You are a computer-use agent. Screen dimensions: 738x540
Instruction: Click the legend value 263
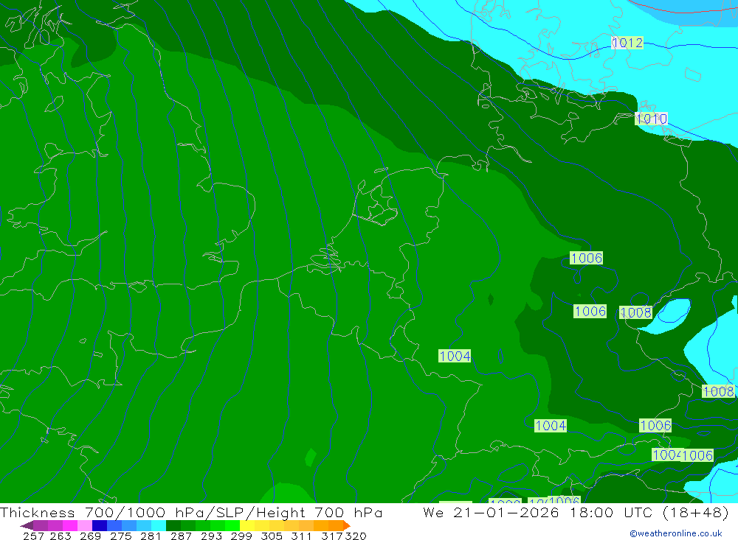(x=61, y=536)
